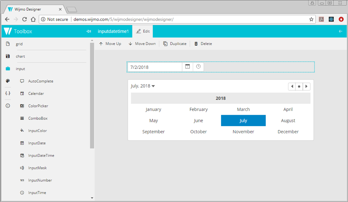Viewport: 348px width, 202px height.
Task: Click the red circular extension icon
Action: (341, 19)
